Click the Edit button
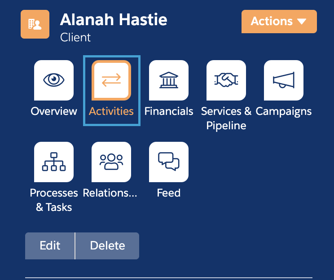This screenshot has width=334, height=280. coord(50,246)
